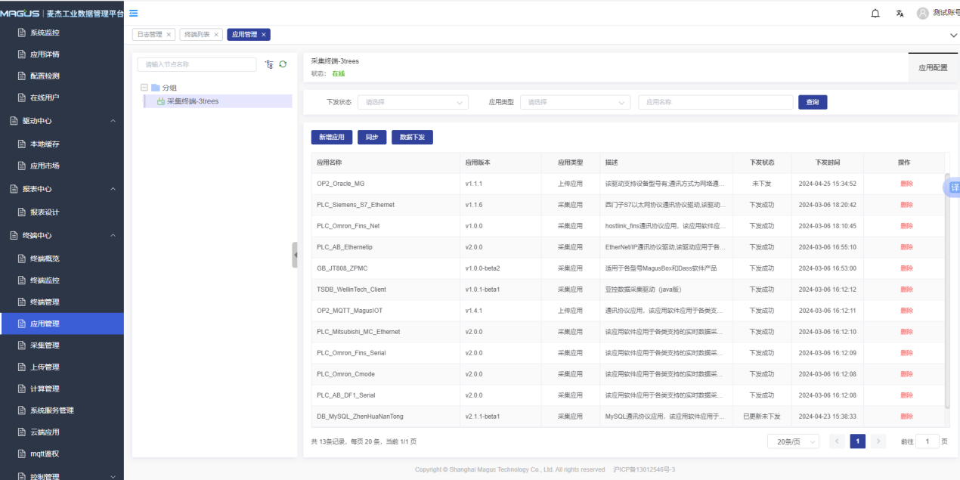Viewport: 960px width, 480px height.
Task: Close the 日志管理 tab
Action: (169, 35)
